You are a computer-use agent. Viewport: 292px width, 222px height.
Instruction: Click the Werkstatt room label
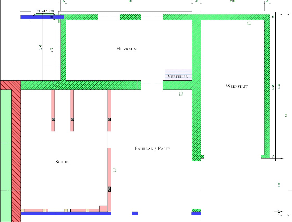click(237, 86)
